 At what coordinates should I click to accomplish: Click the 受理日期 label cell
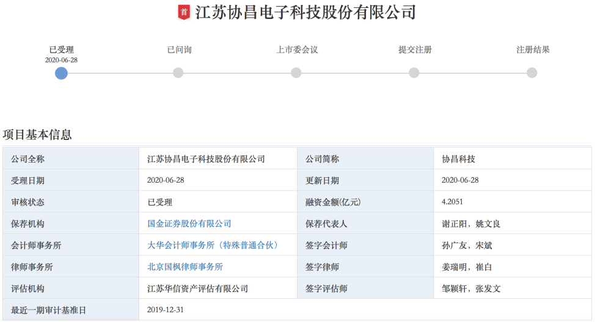(x=71, y=180)
